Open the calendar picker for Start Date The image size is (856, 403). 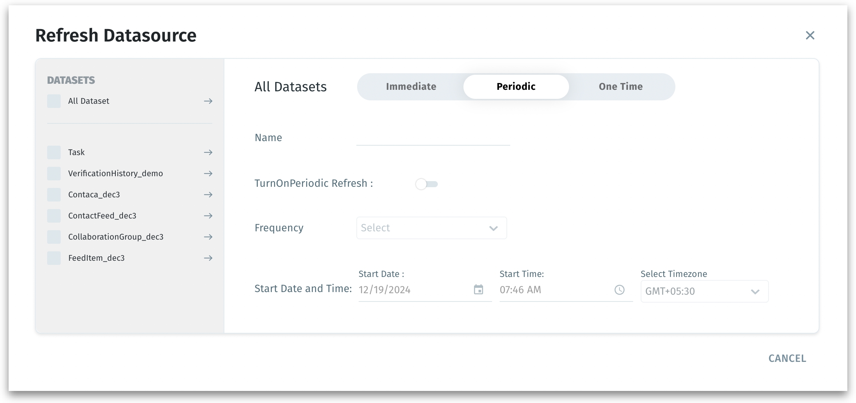click(478, 290)
